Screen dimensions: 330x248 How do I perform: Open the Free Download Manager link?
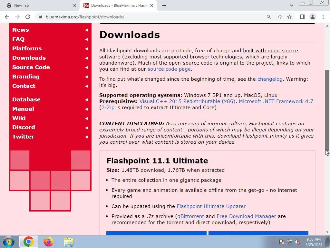246,216
